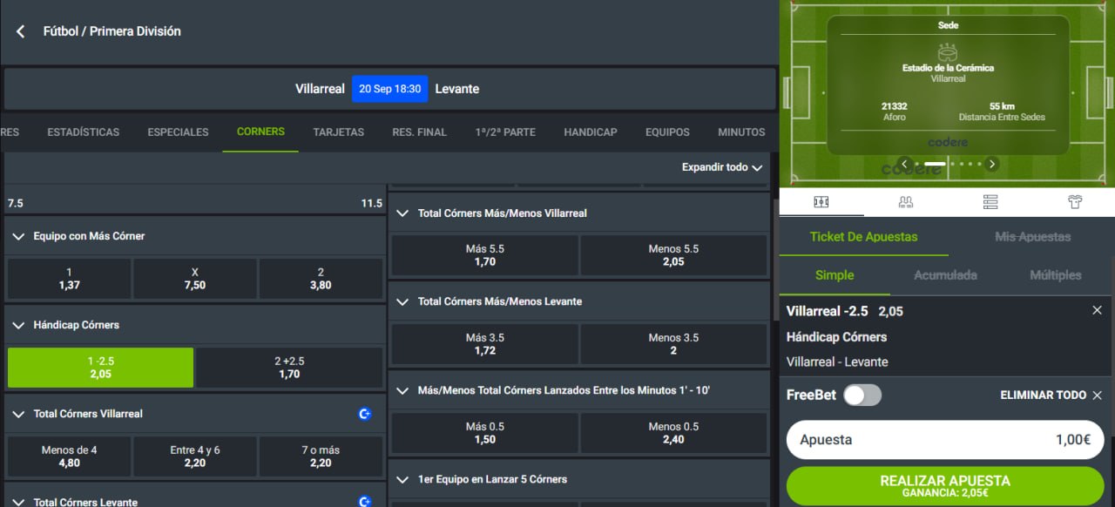Deselect the 1 -2.5 handicap odds
The image size is (1115, 507).
(x=100, y=368)
